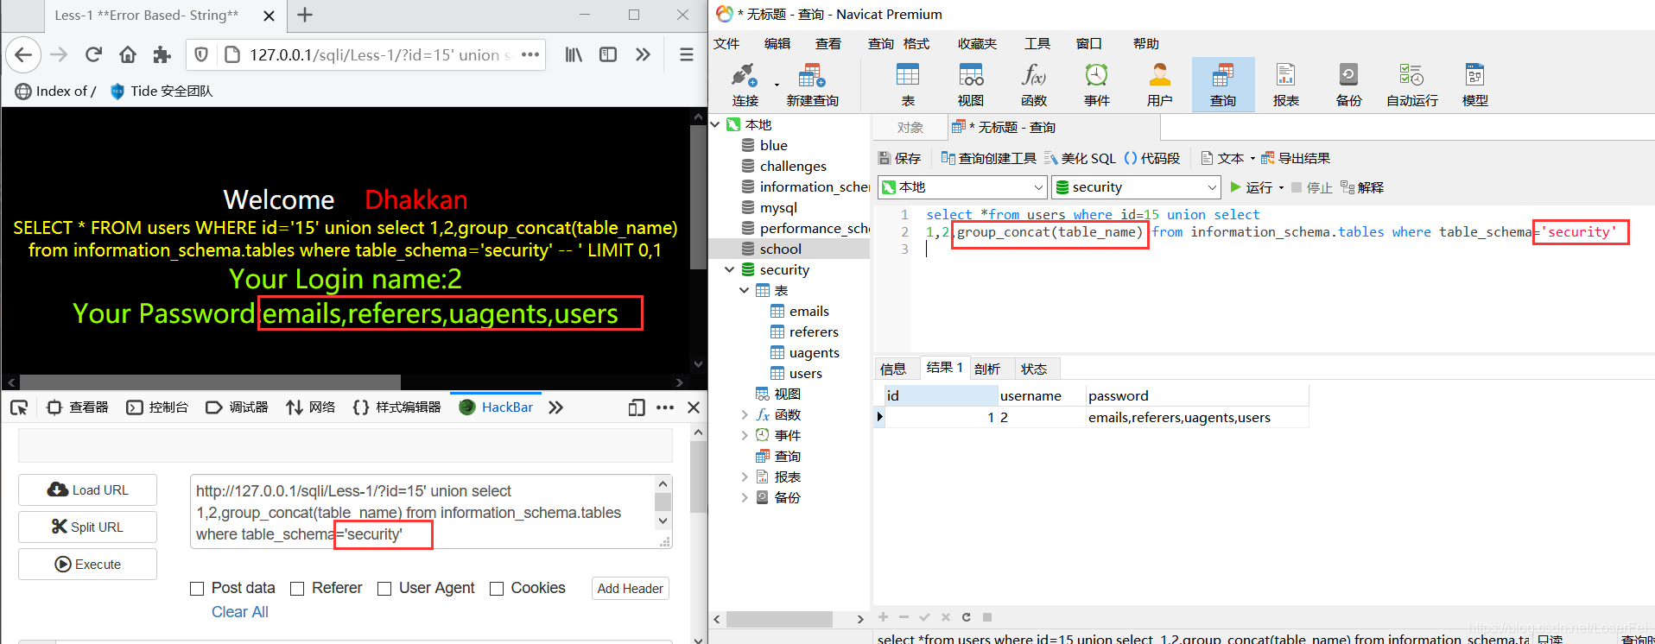Click the page horizontal scrollbar
This screenshot has height=644, width=1655.
210,382
